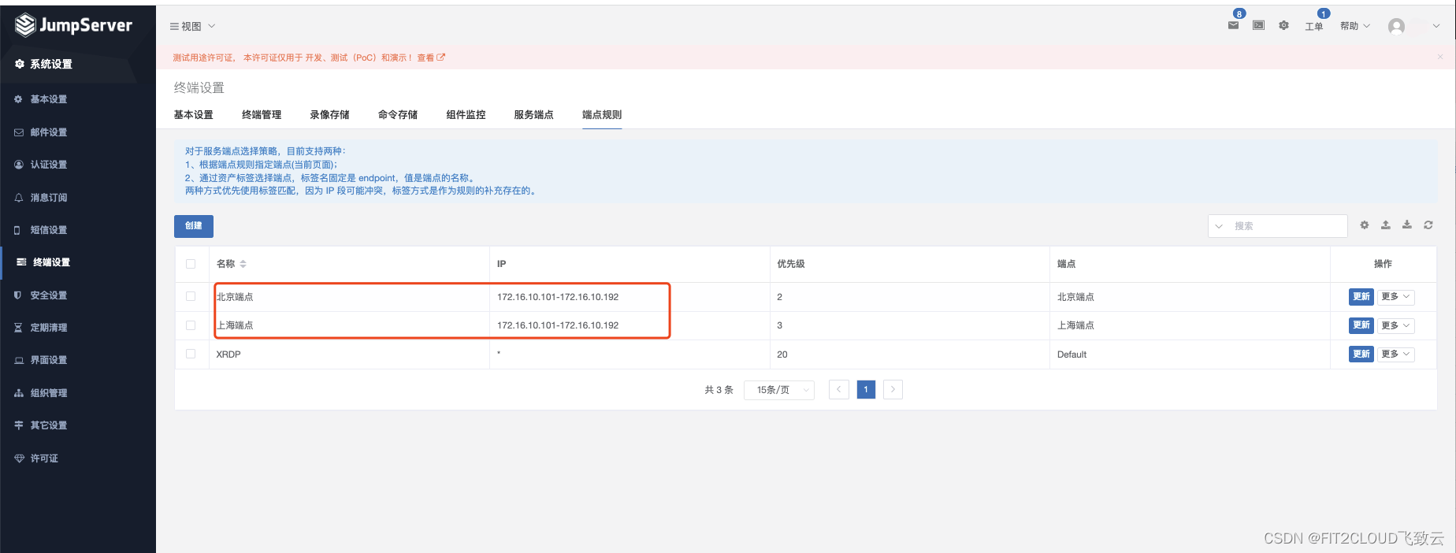Viewport: 1456px width, 553px height.
Task: Click 系统设置 sidebar header
Action: pyautogui.click(x=50, y=65)
